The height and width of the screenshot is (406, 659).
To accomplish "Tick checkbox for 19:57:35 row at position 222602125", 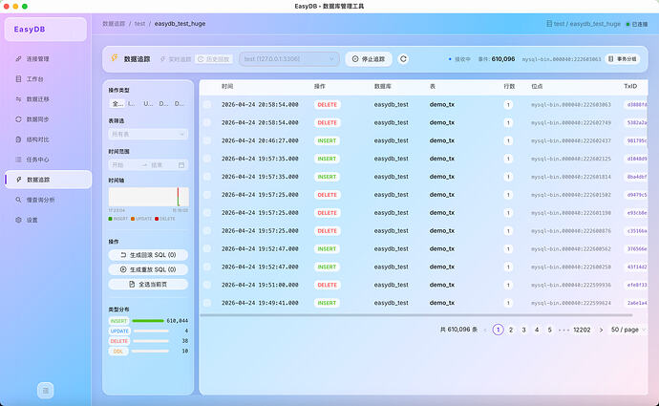I will point(207,159).
